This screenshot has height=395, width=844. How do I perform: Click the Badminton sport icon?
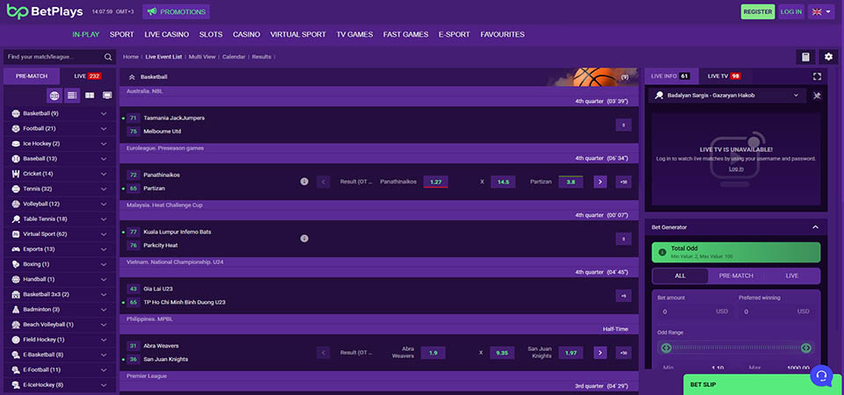click(16, 310)
